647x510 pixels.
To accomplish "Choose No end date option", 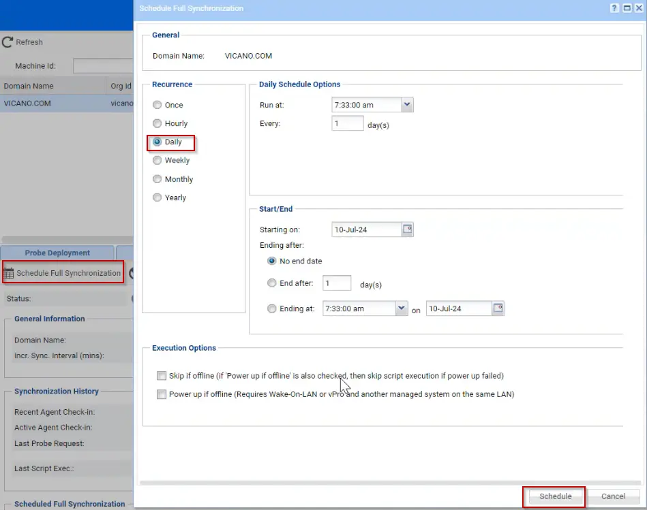I will pos(271,261).
